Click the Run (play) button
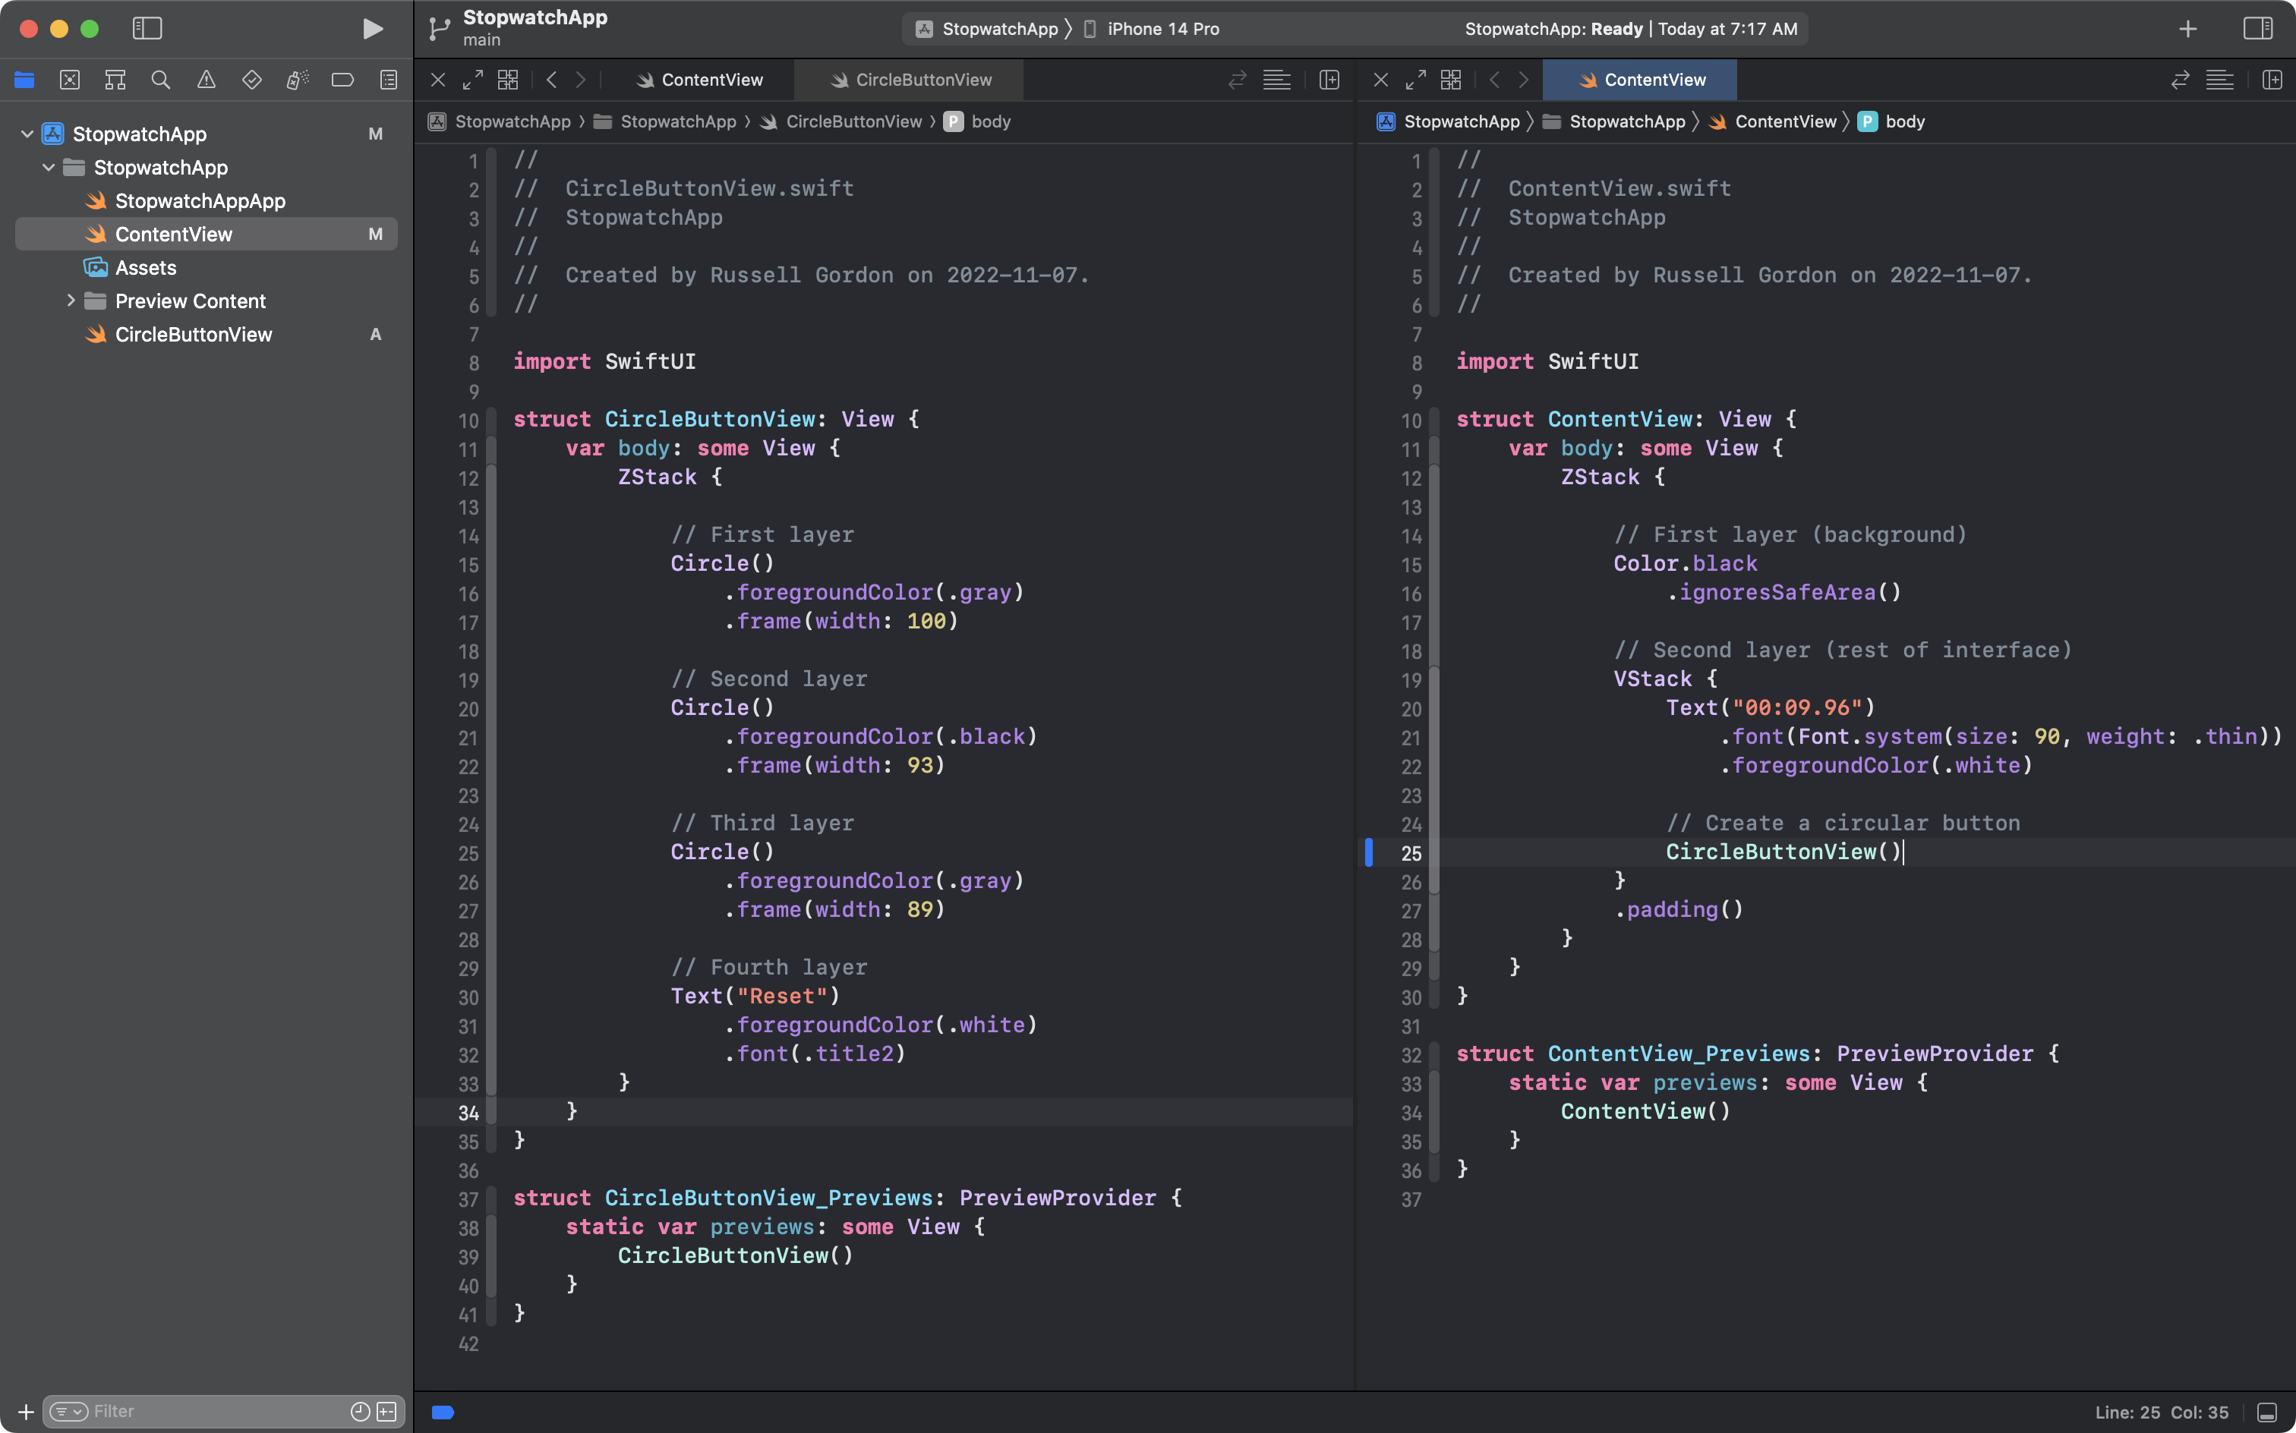Viewport: 2296px width, 1433px height. 373,28
